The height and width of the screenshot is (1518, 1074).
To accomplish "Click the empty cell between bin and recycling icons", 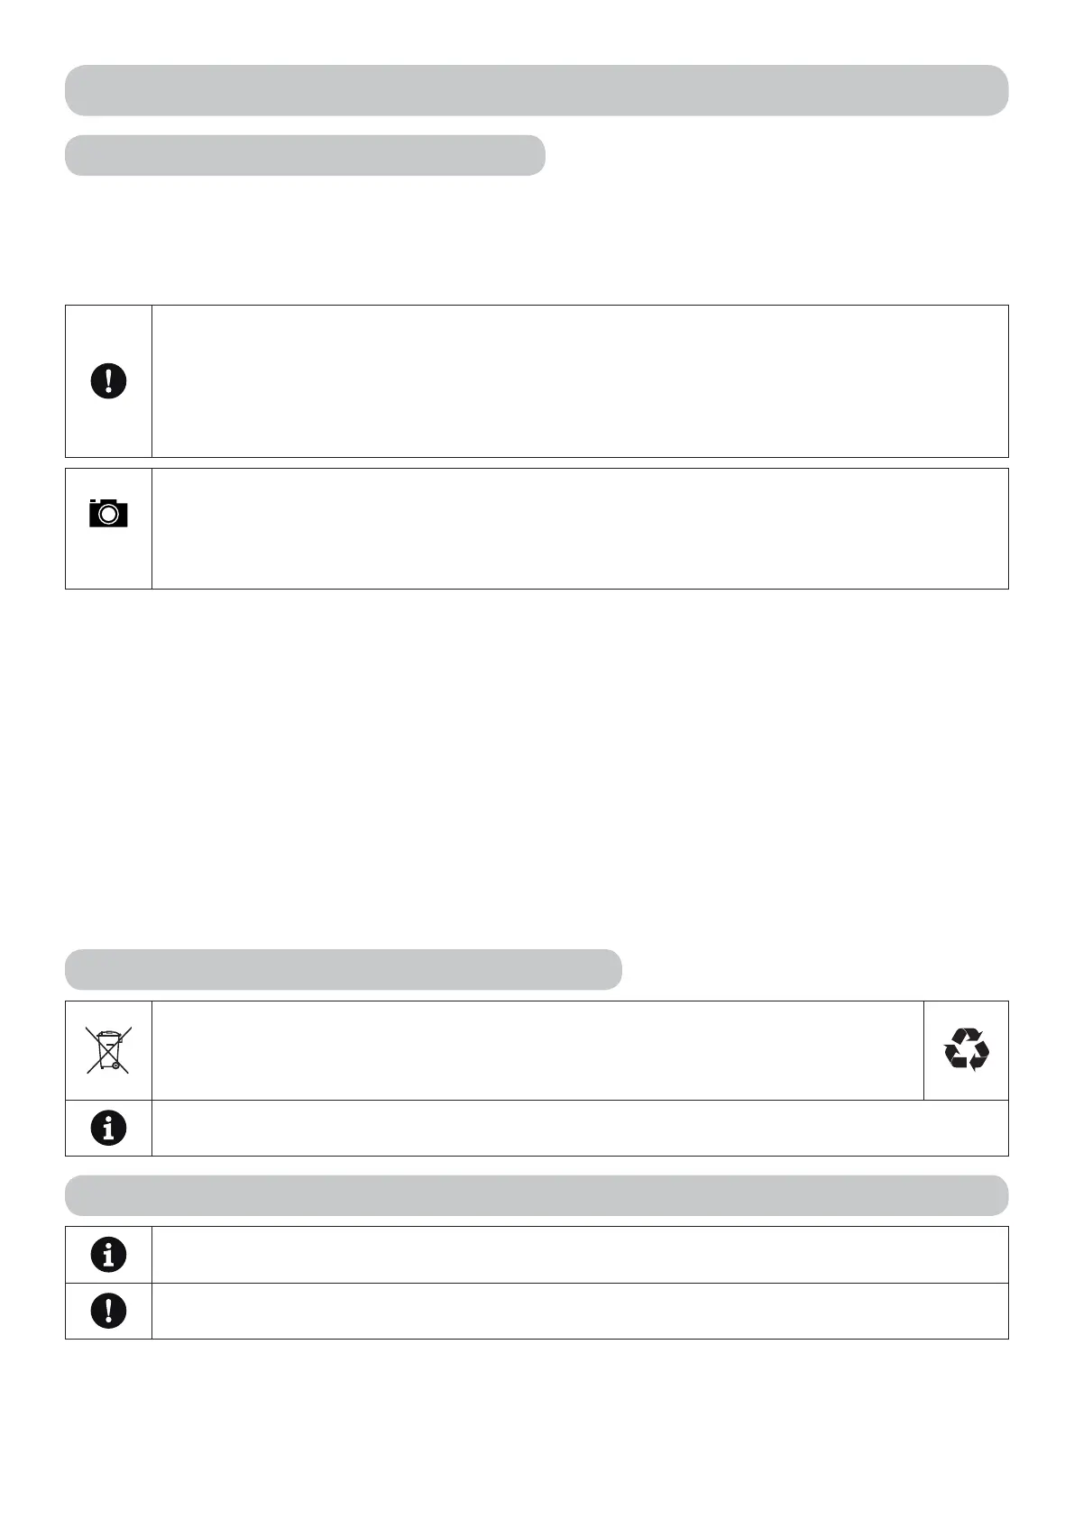I will (x=537, y=1050).
